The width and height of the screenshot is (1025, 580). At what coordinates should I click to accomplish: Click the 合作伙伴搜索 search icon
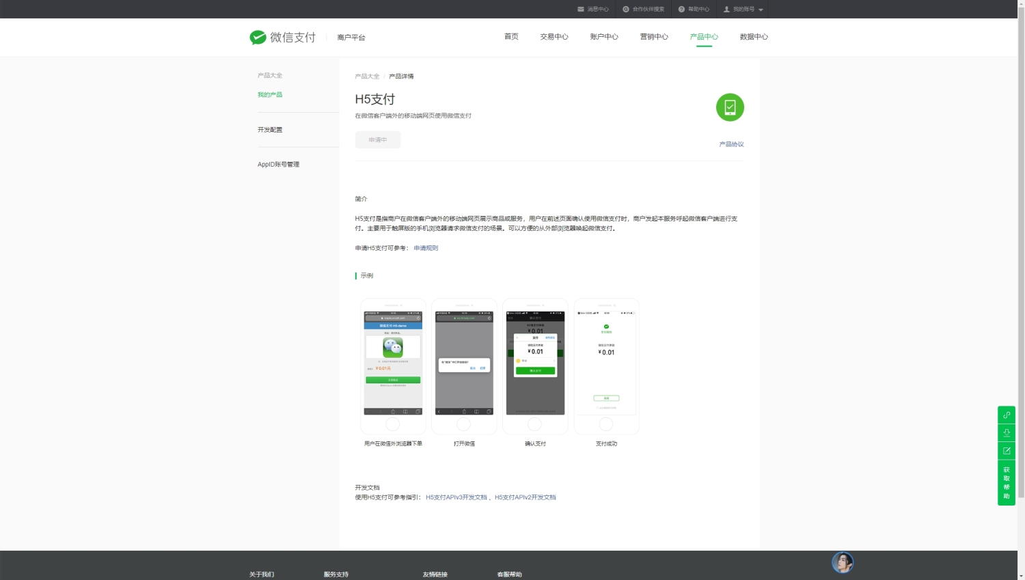point(626,10)
